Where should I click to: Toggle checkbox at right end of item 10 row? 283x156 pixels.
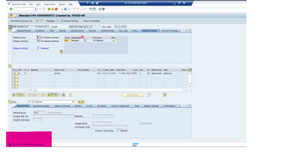coord(190,73)
